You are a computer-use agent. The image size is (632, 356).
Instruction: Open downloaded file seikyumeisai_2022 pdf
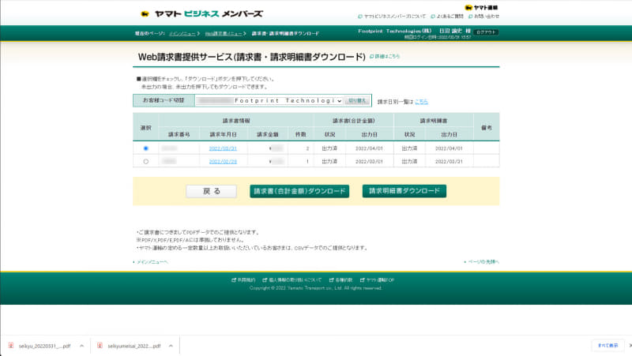[x=134, y=346]
